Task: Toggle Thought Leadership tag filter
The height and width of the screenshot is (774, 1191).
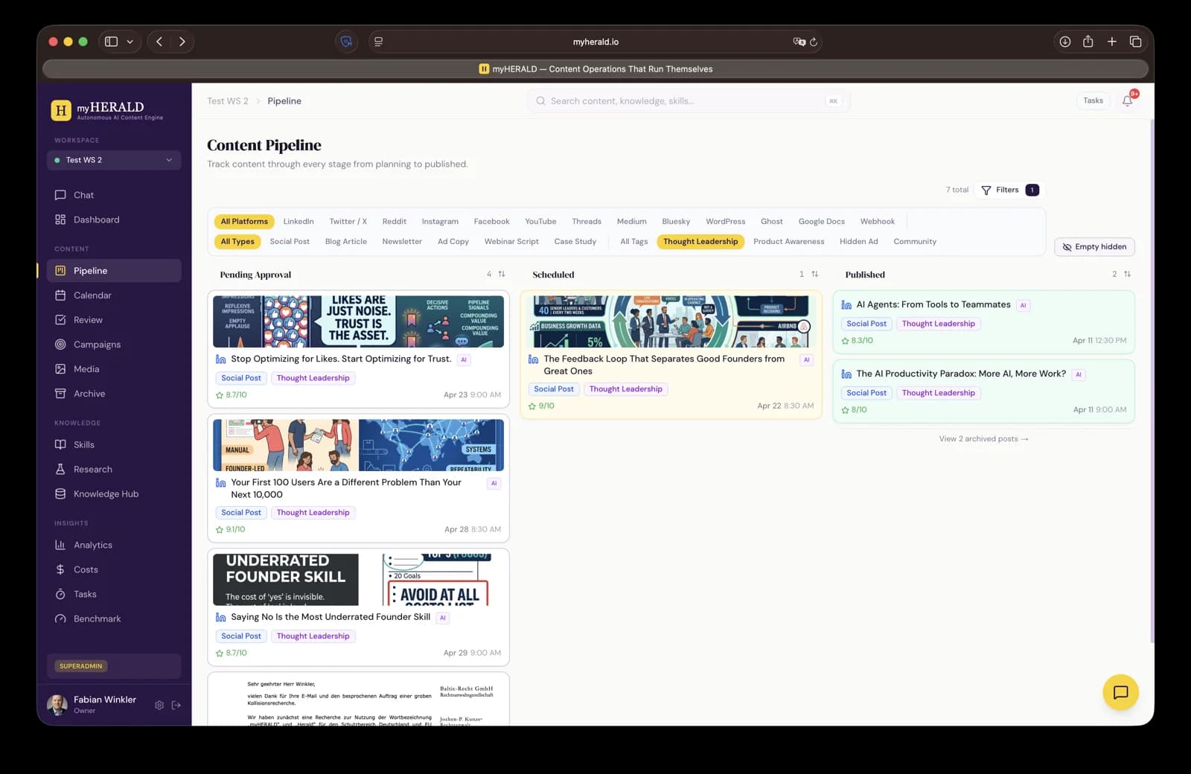Action: pos(700,242)
